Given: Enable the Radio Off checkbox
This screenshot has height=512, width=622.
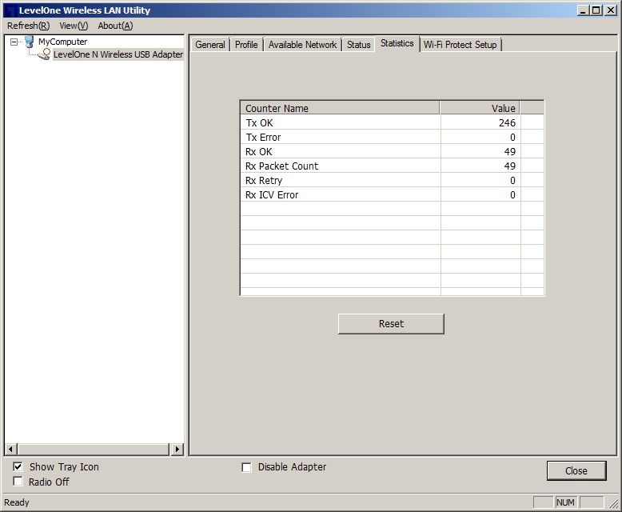Looking at the screenshot, I should (18, 482).
